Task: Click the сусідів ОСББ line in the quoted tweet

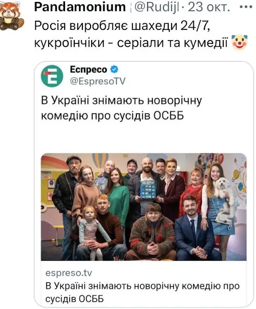Action: 112,115
